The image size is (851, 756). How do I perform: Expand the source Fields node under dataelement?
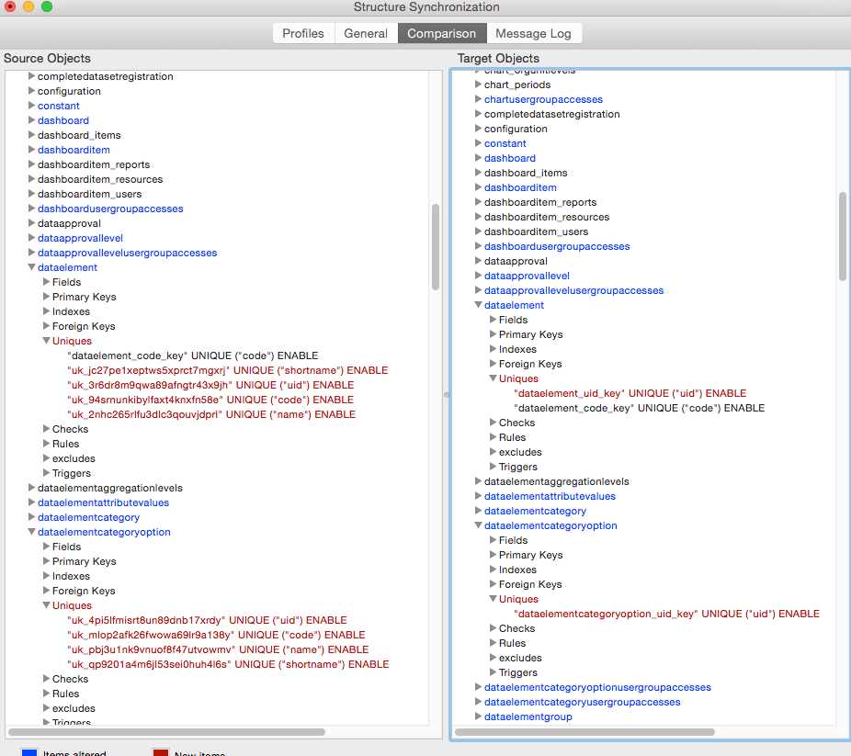coord(47,282)
